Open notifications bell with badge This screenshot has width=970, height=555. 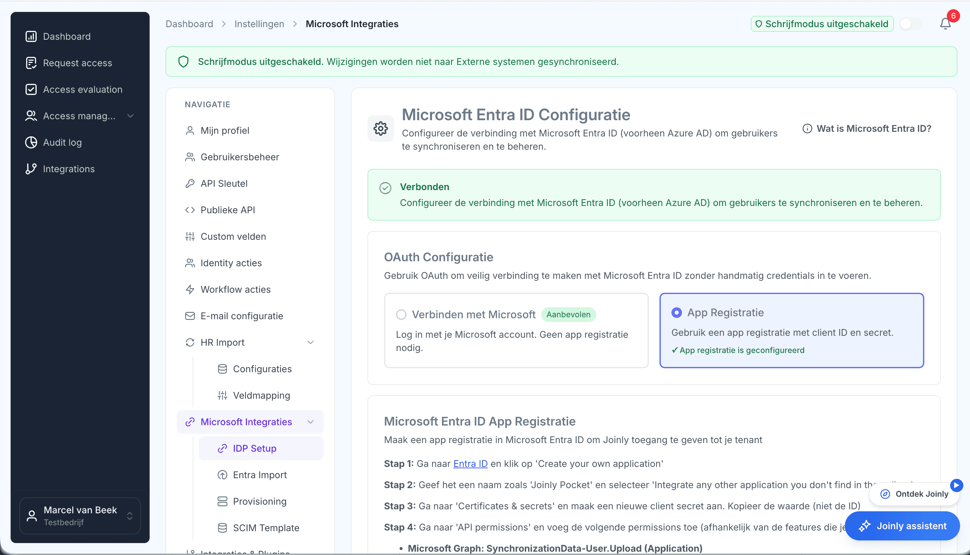tap(946, 24)
